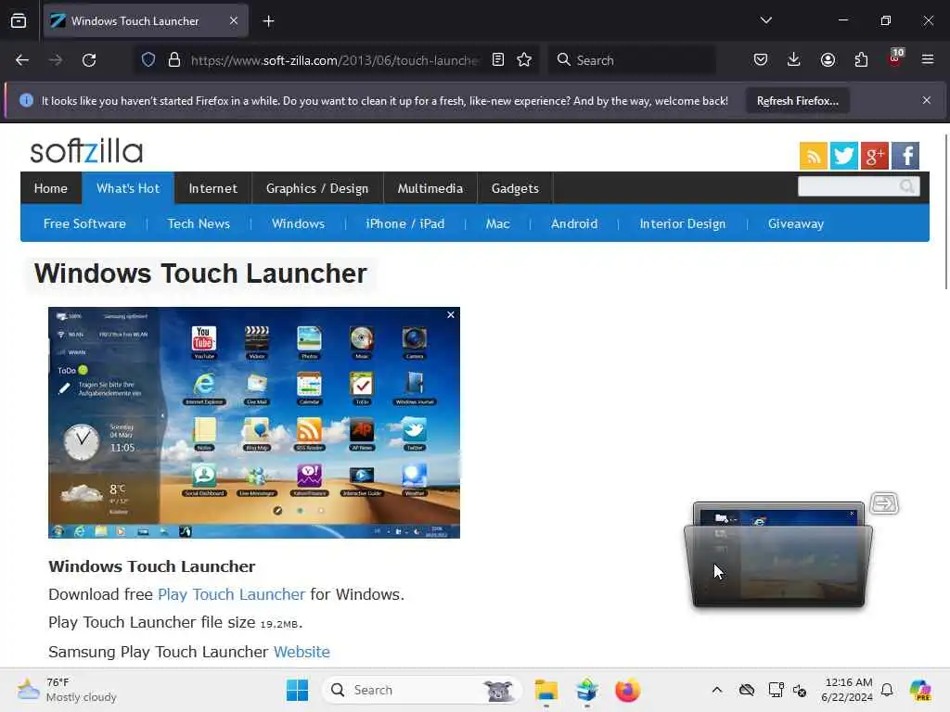Image resolution: width=950 pixels, height=712 pixels.
Task: Open the Windows category link
Action: click(298, 223)
